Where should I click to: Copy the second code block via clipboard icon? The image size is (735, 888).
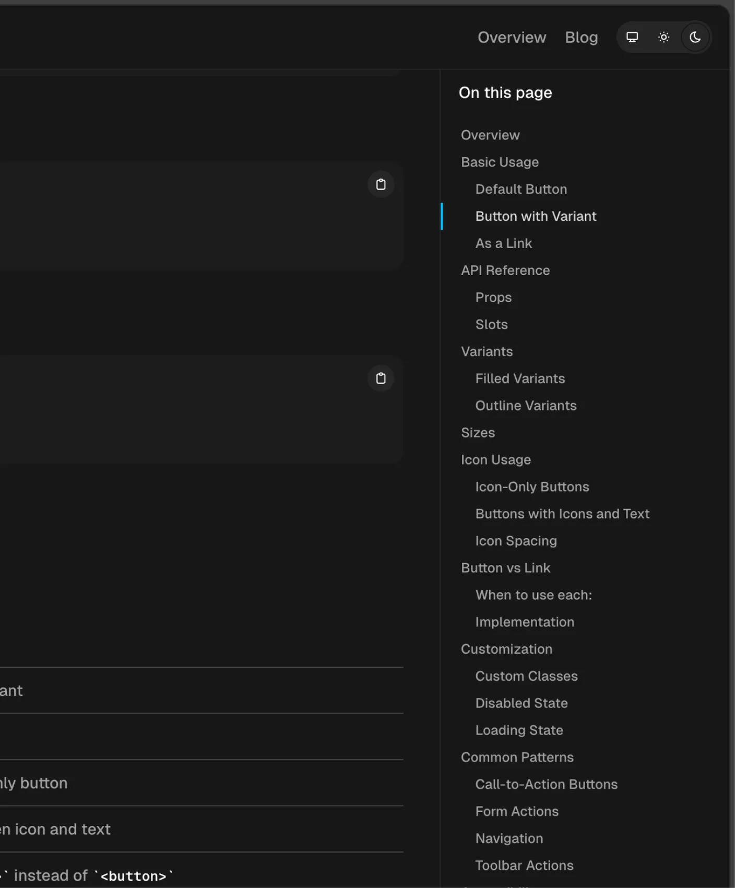click(x=381, y=378)
